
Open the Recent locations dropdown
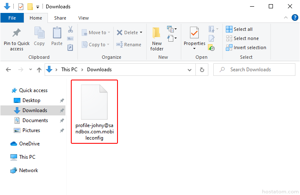[30, 70]
